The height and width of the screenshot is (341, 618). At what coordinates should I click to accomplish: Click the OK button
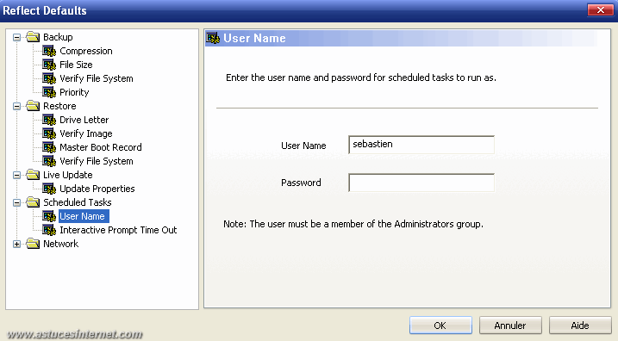pyautogui.click(x=440, y=325)
